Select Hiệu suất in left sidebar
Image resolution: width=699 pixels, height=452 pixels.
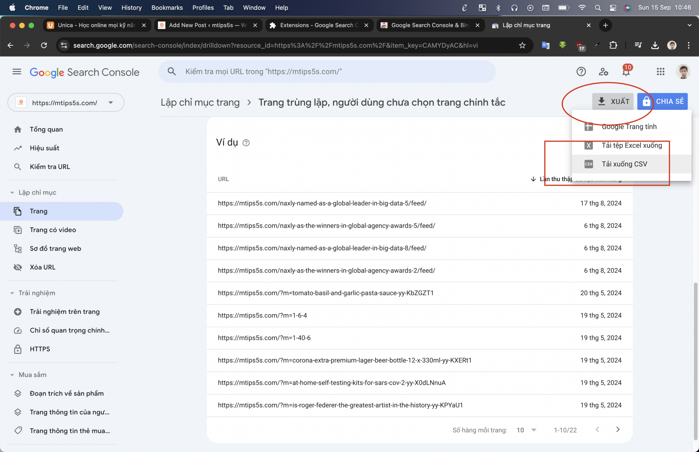(44, 148)
